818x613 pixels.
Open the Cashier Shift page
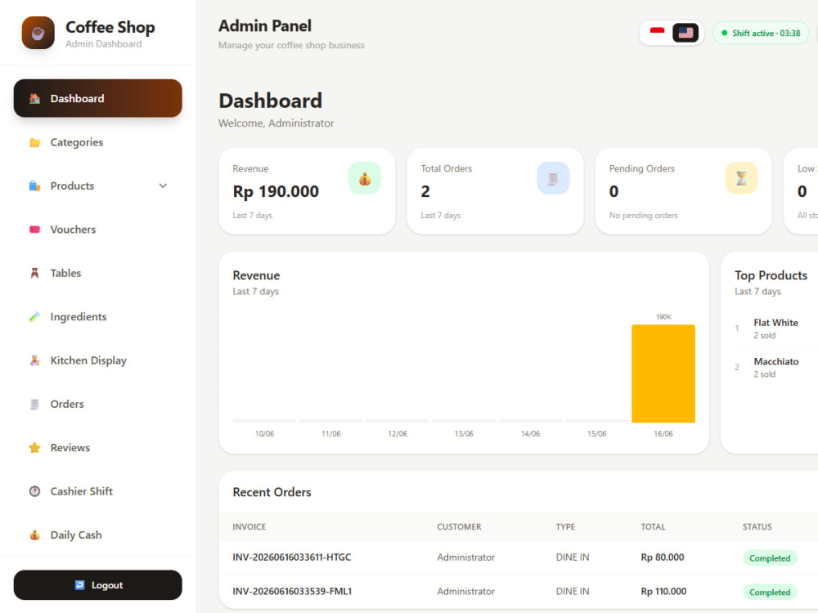click(x=97, y=491)
